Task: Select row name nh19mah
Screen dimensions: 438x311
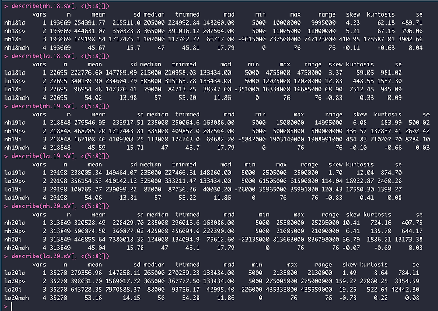Action: (17, 148)
